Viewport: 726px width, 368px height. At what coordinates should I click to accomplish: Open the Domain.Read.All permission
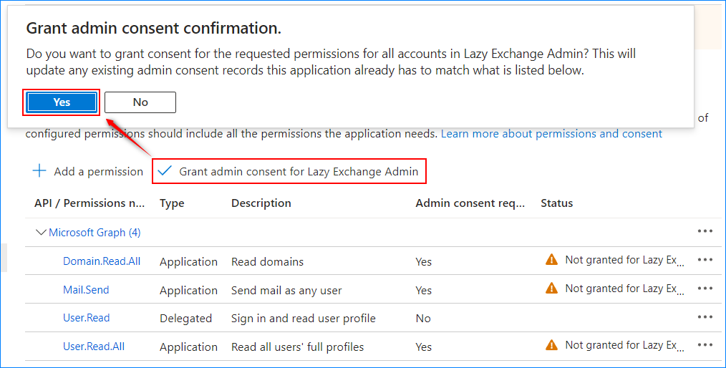102,261
